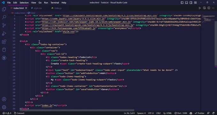Screen dimensions: 217x115
Task: Open the View menu
Action: click(x=34, y=3)
